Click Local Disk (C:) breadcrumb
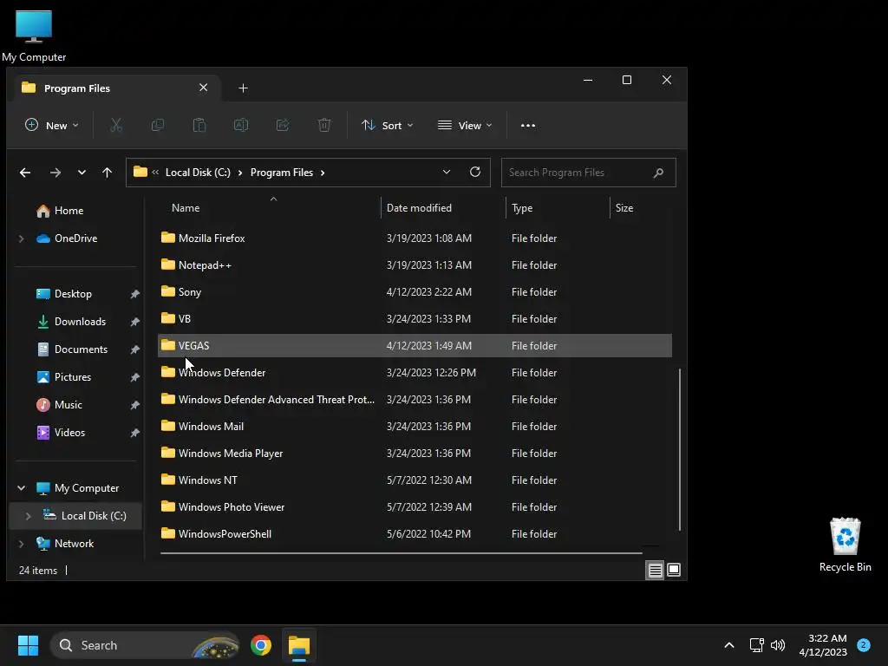The width and height of the screenshot is (888, 666). coord(198,173)
